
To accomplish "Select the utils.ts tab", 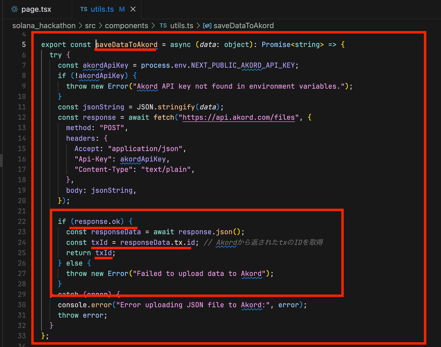I will (102, 9).
